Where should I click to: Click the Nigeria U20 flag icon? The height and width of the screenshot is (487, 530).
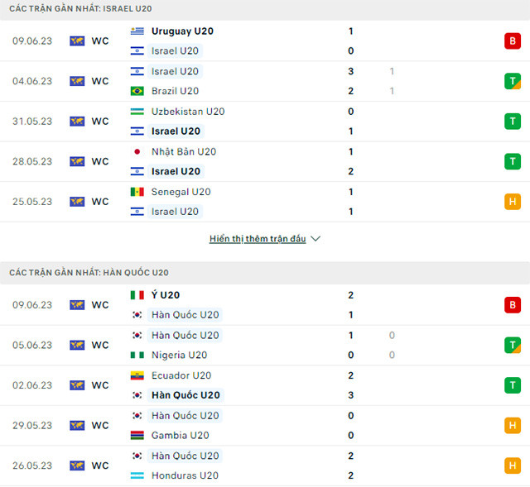tap(137, 356)
